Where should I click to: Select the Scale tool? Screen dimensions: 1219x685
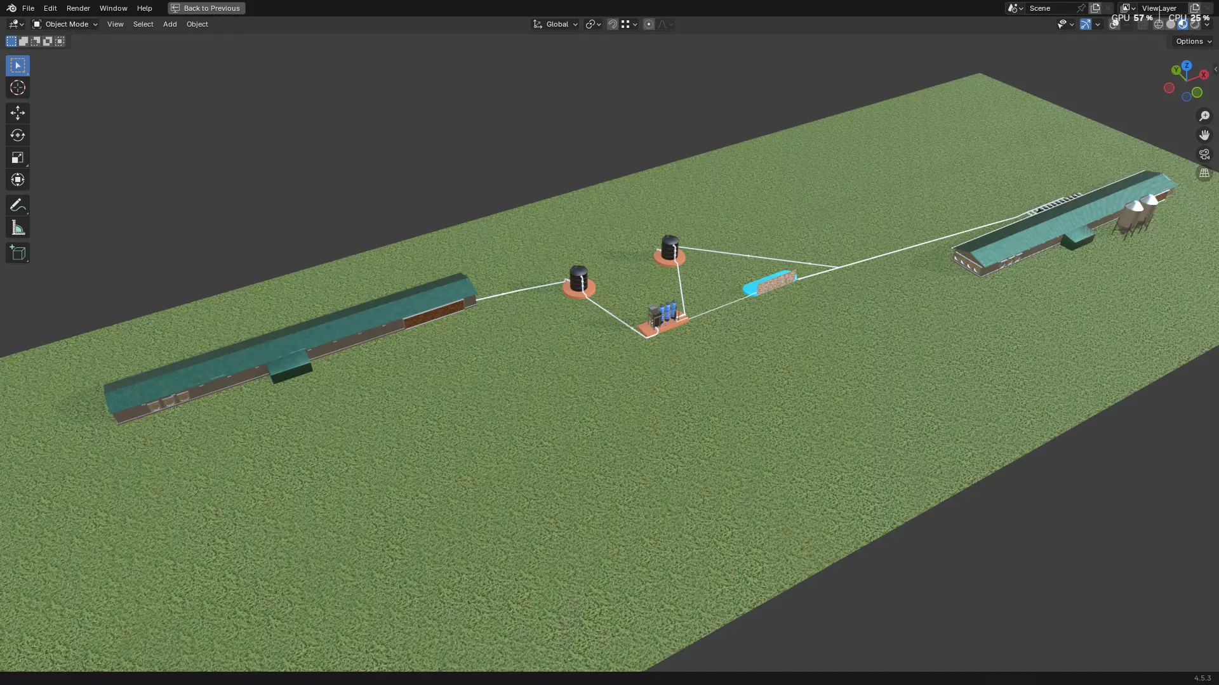pyautogui.click(x=18, y=157)
